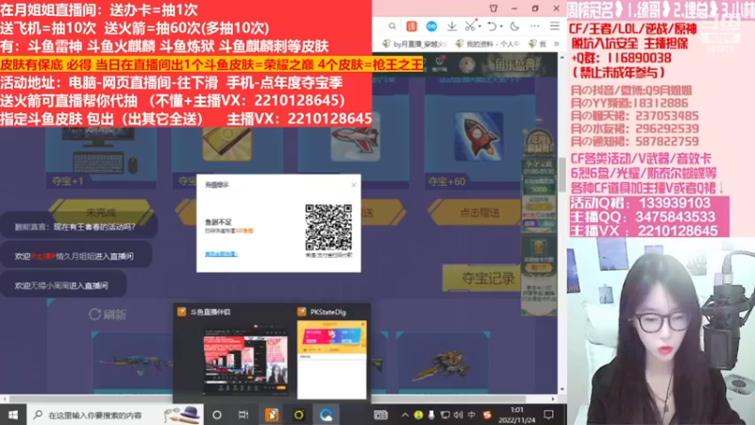Image resolution: width=755 pixels, height=425 pixels.
Task: Click the user avatar in page header
Action: tap(466, 64)
